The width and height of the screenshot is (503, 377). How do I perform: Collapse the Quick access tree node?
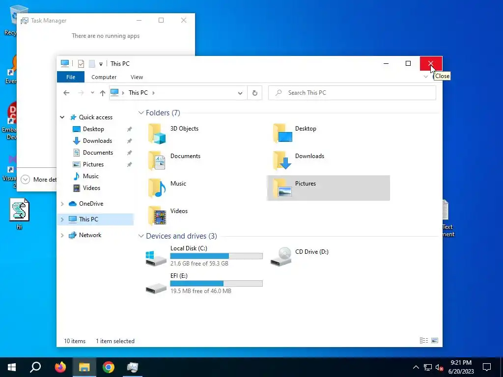(x=62, y=117)
